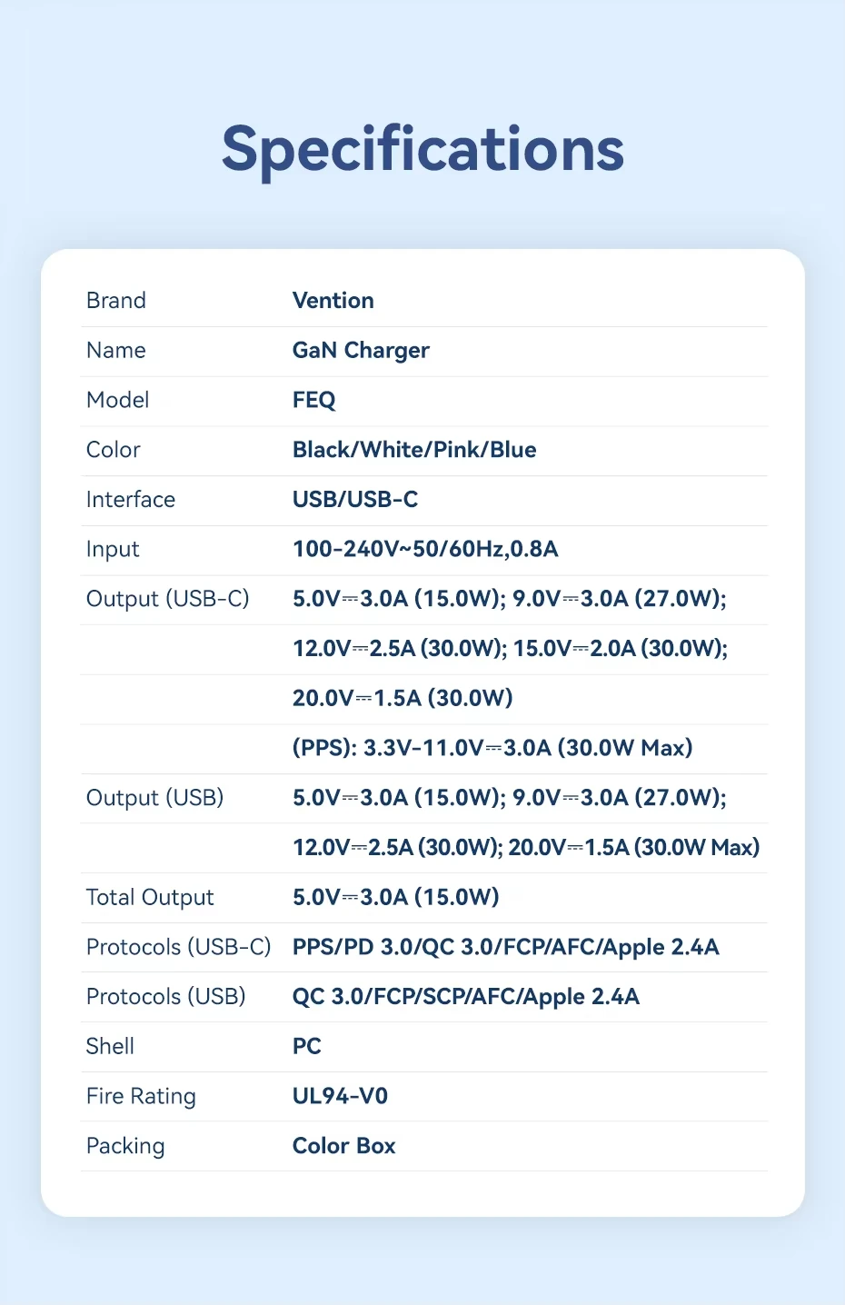Image resolution: width=845 pixels, height=1305 pixels.
Task: Select the Total Output 5.0V 3.0A value
Action: click(x=395, y=898)
